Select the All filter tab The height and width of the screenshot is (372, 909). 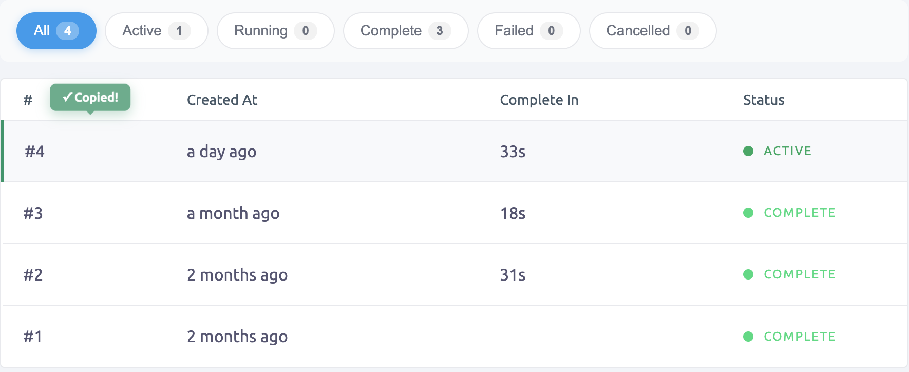click(x=56, y=31)
